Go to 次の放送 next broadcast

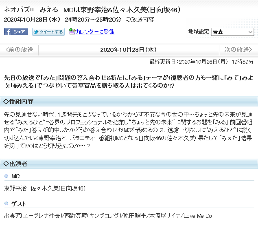coord(238,50)
